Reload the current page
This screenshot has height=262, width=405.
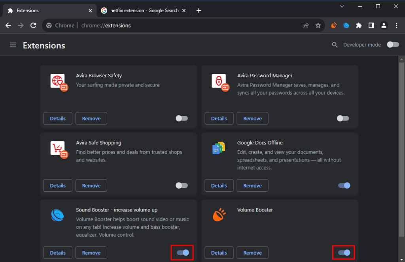[33, 26]
